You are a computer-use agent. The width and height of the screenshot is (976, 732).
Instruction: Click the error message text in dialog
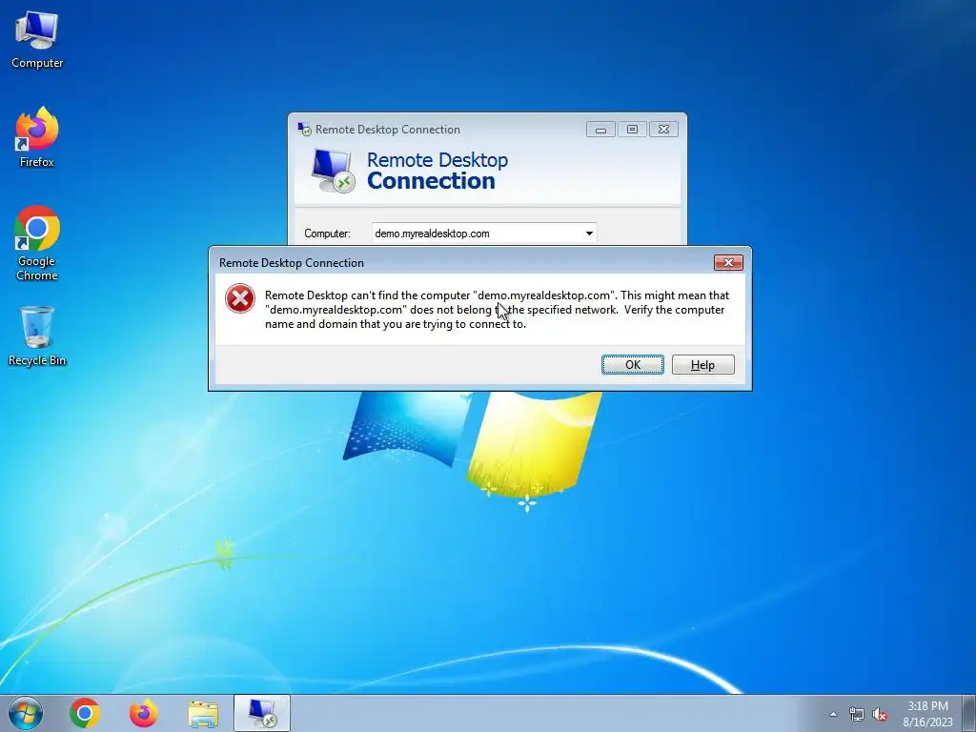click(x=497, y=310)
